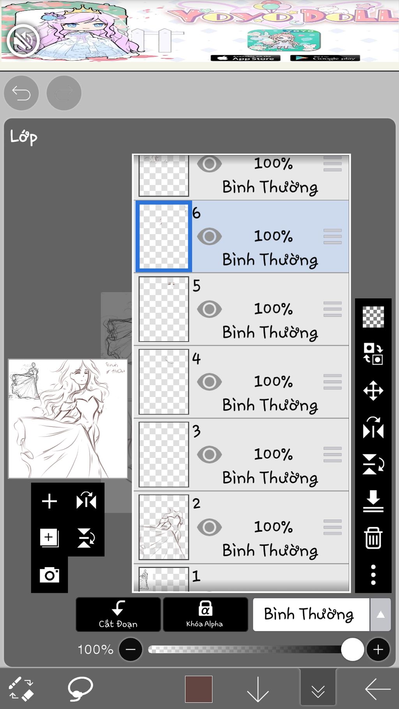Click the Cắt Đoạn clipping button
This screenshot has height=709, width=399.
118,614
